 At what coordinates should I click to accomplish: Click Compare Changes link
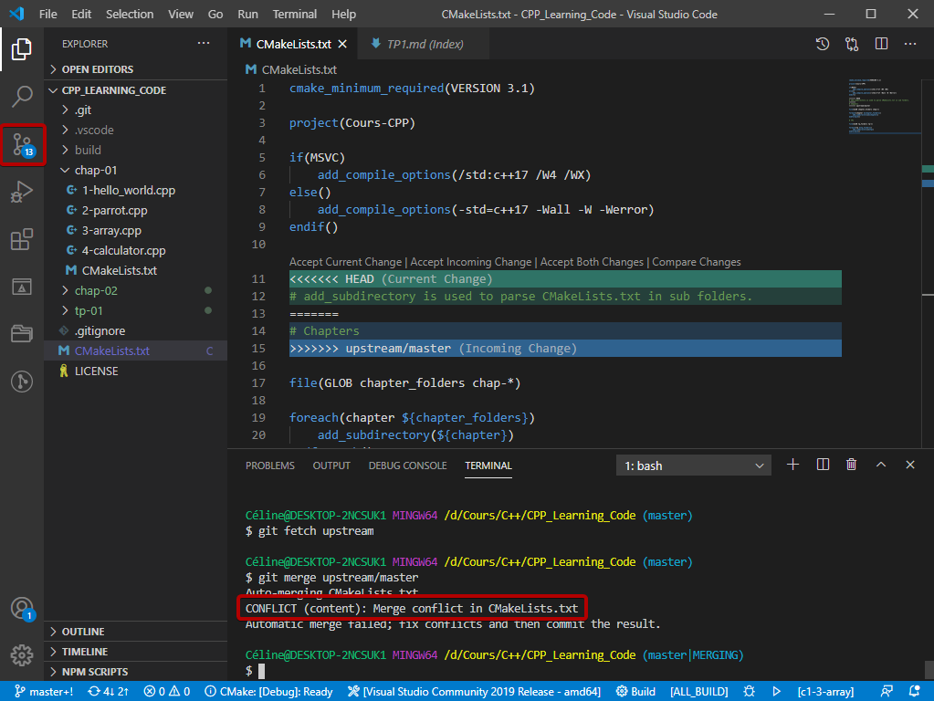(697, 262)
